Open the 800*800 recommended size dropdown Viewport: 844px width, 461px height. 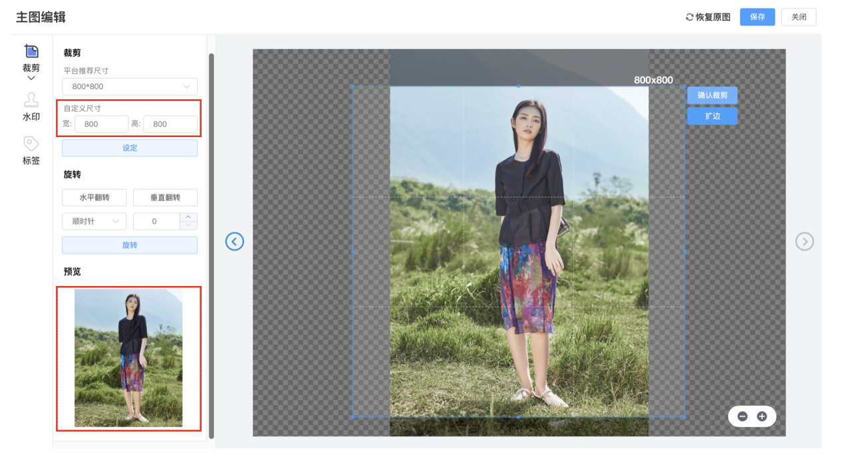[130, 86]
